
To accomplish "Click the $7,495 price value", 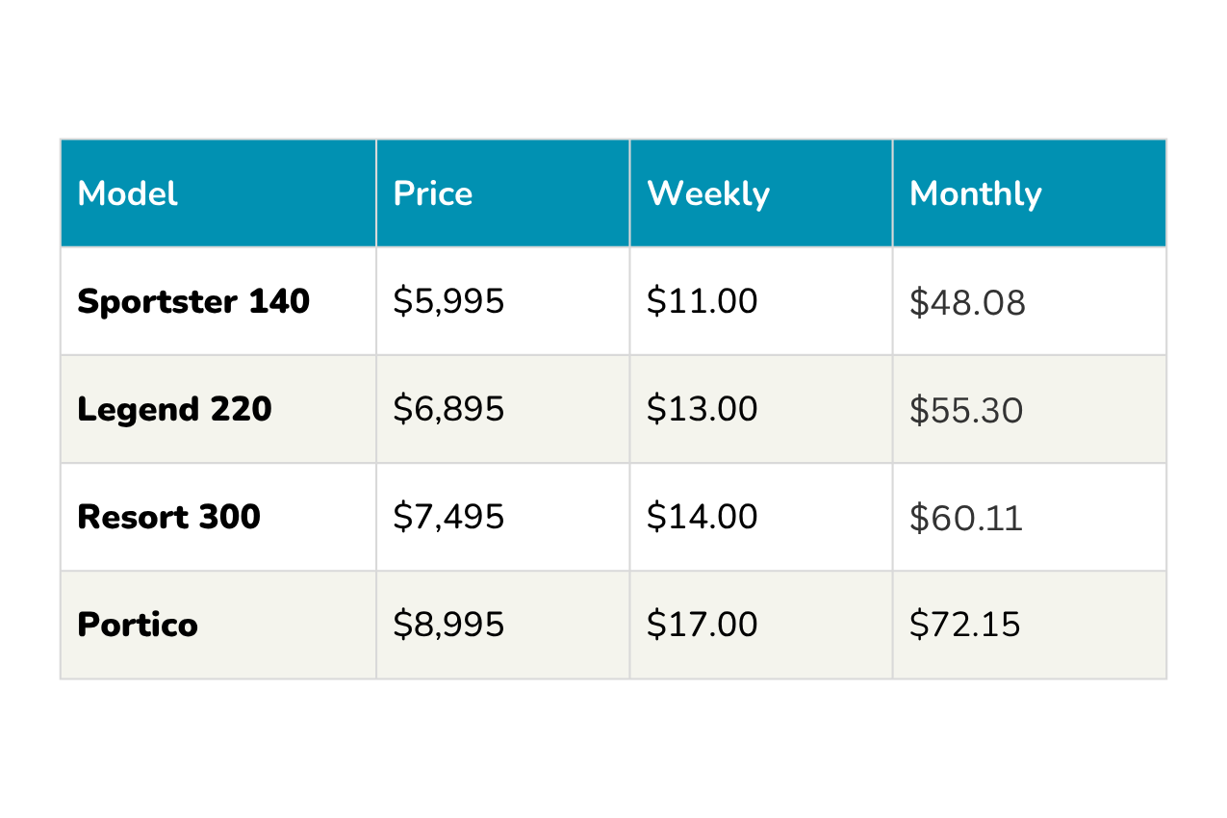I will 448,517.
